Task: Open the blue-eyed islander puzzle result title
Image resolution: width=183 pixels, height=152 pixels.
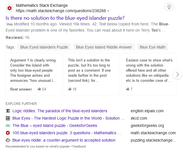Action: click(x=65, y=18)
